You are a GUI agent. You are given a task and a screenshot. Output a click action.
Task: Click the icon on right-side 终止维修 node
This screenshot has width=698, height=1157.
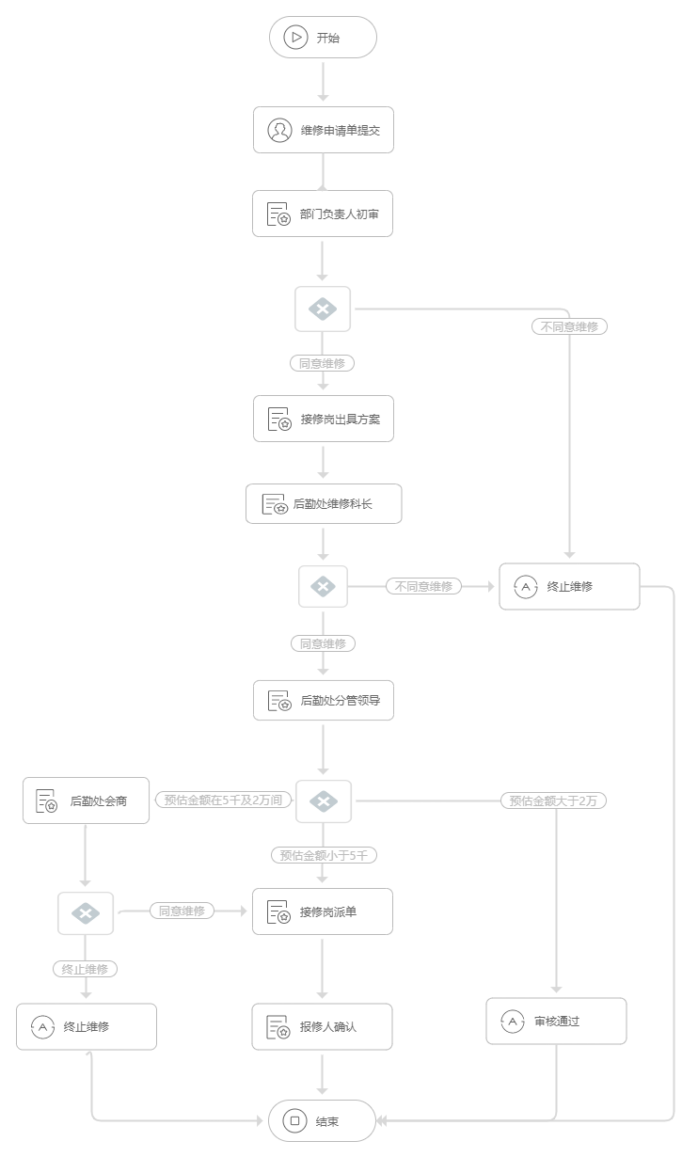[526, 586]
